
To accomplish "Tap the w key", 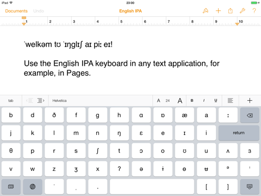I will [33, 169].
